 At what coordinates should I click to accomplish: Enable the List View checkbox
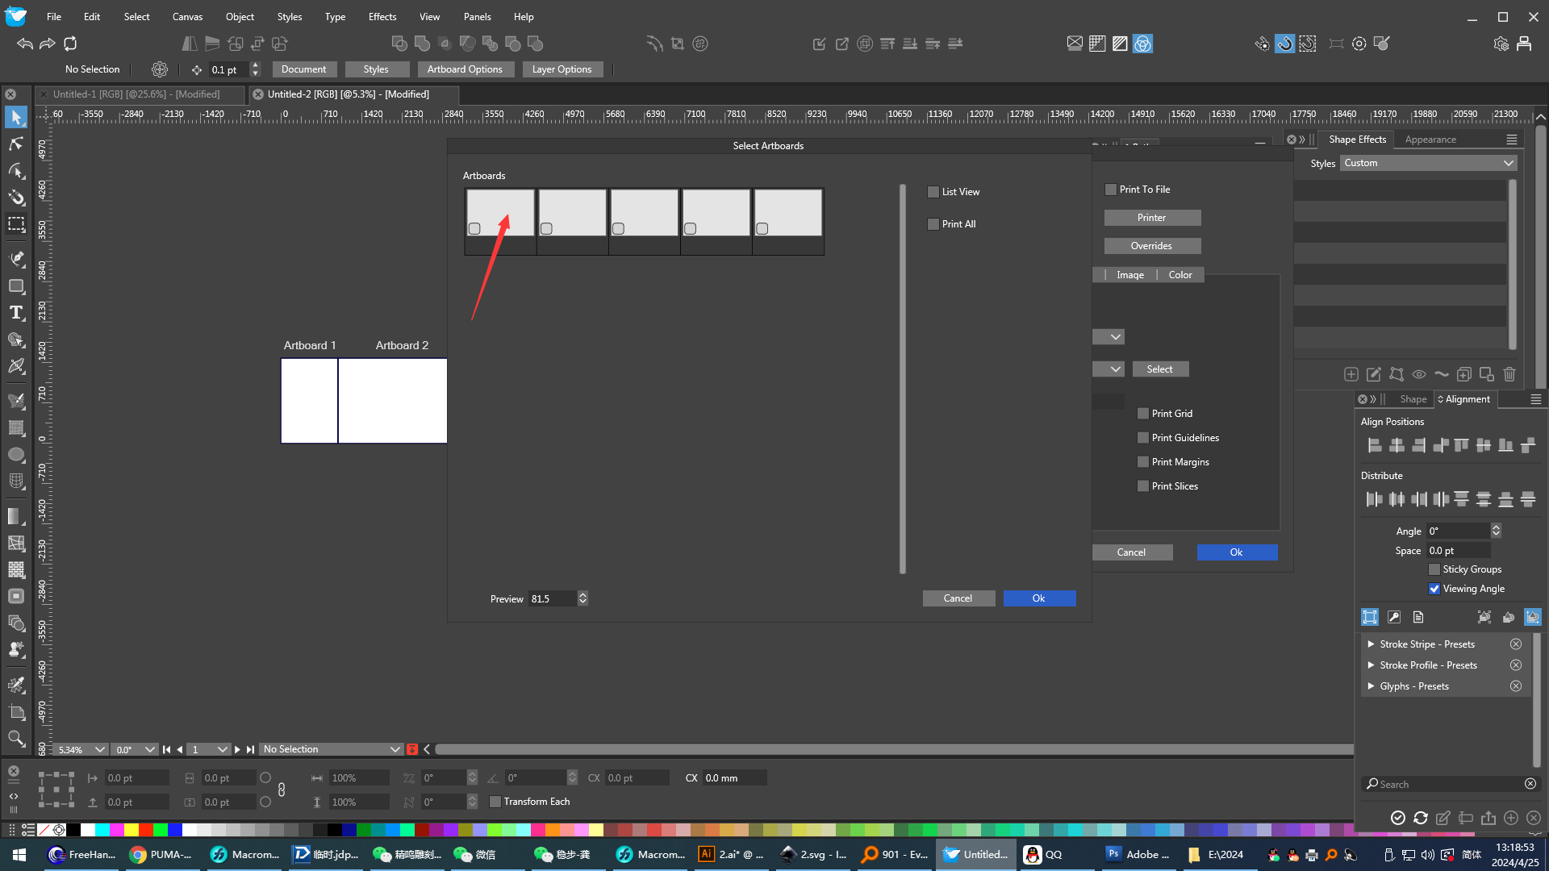[933, 192]
